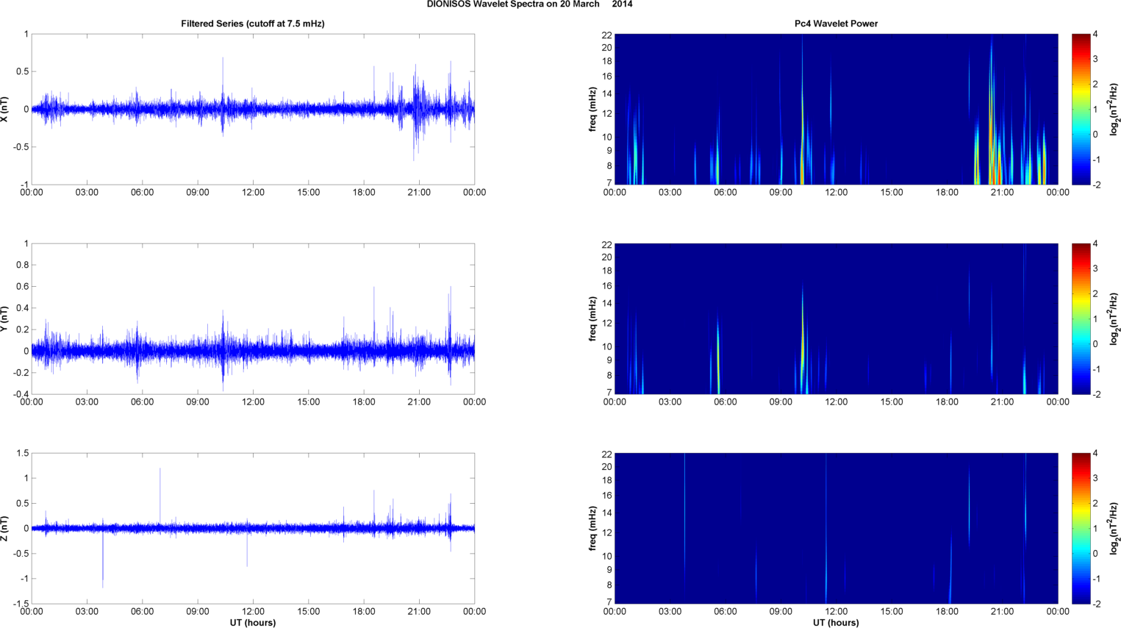1121x628 pixels.
Task: Click the X (nT) filtered time series plot
Action: [253, 110]
